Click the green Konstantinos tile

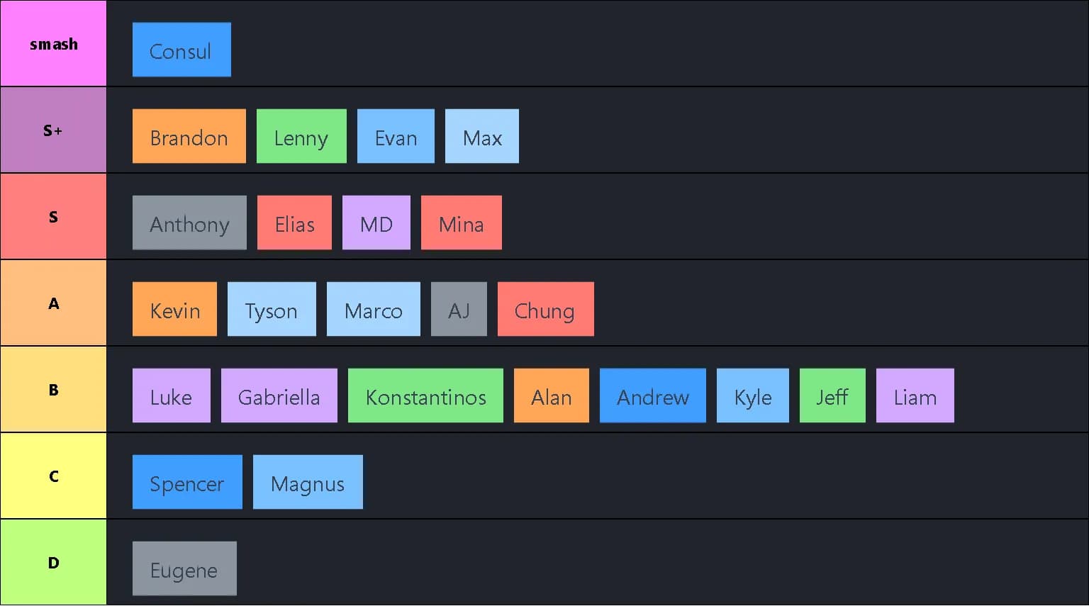point(425,396)
